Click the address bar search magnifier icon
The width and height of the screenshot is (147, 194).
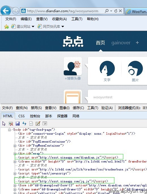coord(106,11)
